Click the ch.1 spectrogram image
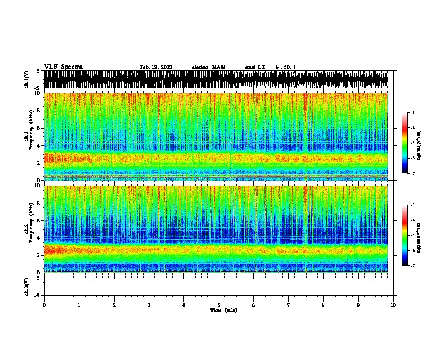 (216, 136)
